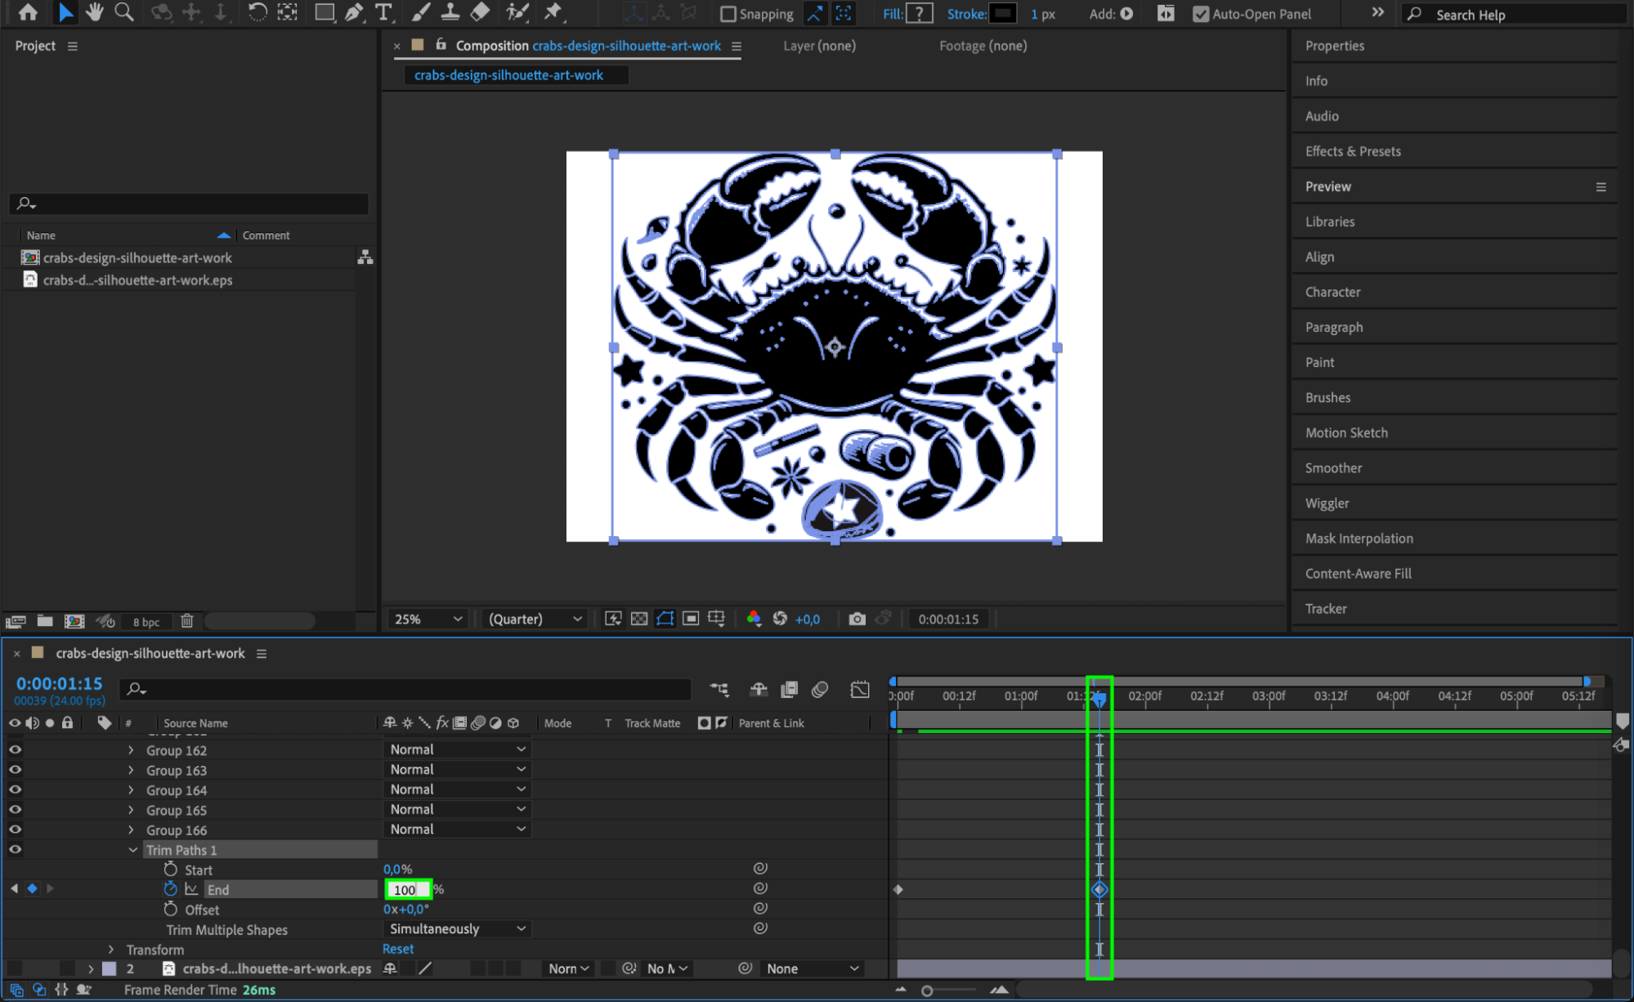Select the End keyframe at playhead
Screen dimensions: 1634x1002
point(1099,889)
